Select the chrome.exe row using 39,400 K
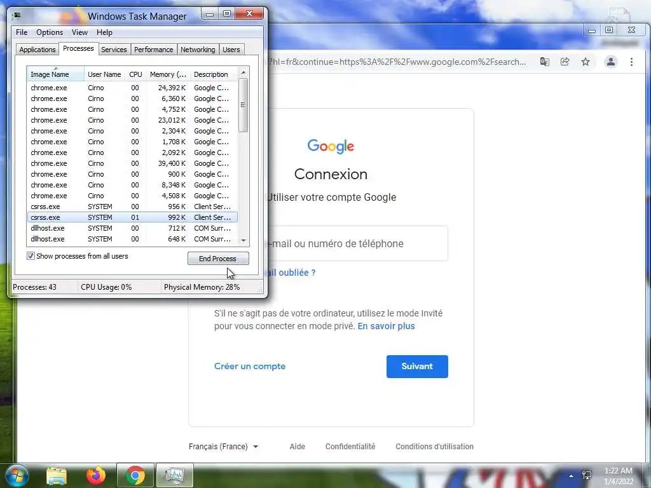This screenshot has height=488, width=651. (x=132, y=163)
